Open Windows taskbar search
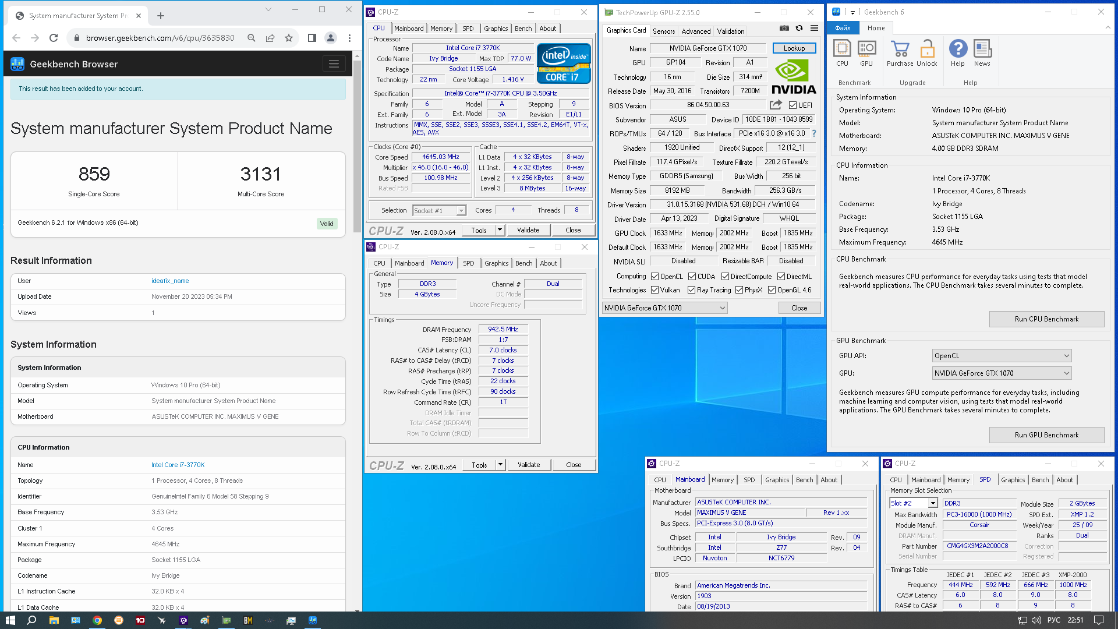 (x=31, y=620)
